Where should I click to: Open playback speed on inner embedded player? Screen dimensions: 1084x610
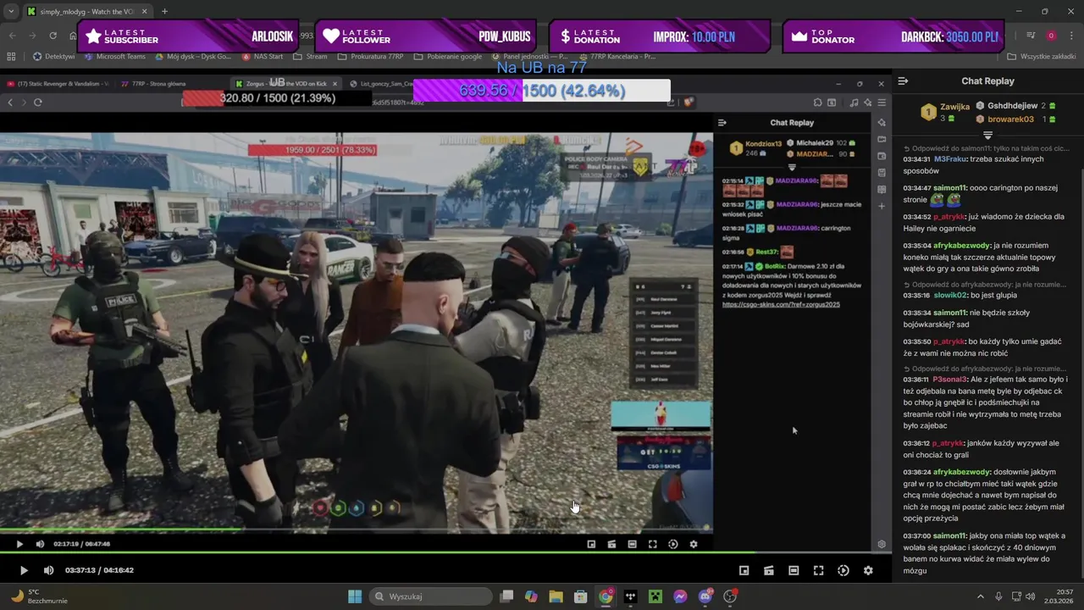[673, 544]
